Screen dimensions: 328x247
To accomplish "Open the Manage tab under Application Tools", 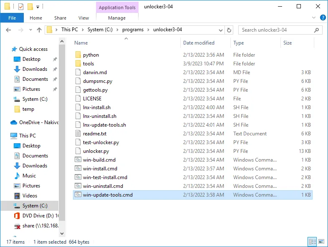I will point(117,18).
